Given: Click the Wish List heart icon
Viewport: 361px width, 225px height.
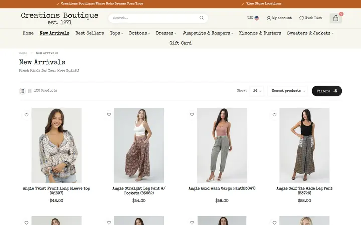Looking at the screenshot, I should [301, 18].
